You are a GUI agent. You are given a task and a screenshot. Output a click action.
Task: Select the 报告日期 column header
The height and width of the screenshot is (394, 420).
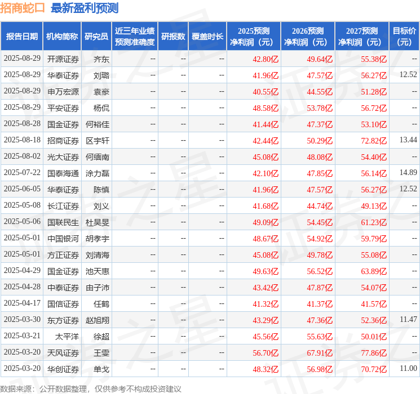[x=22, y=37]
